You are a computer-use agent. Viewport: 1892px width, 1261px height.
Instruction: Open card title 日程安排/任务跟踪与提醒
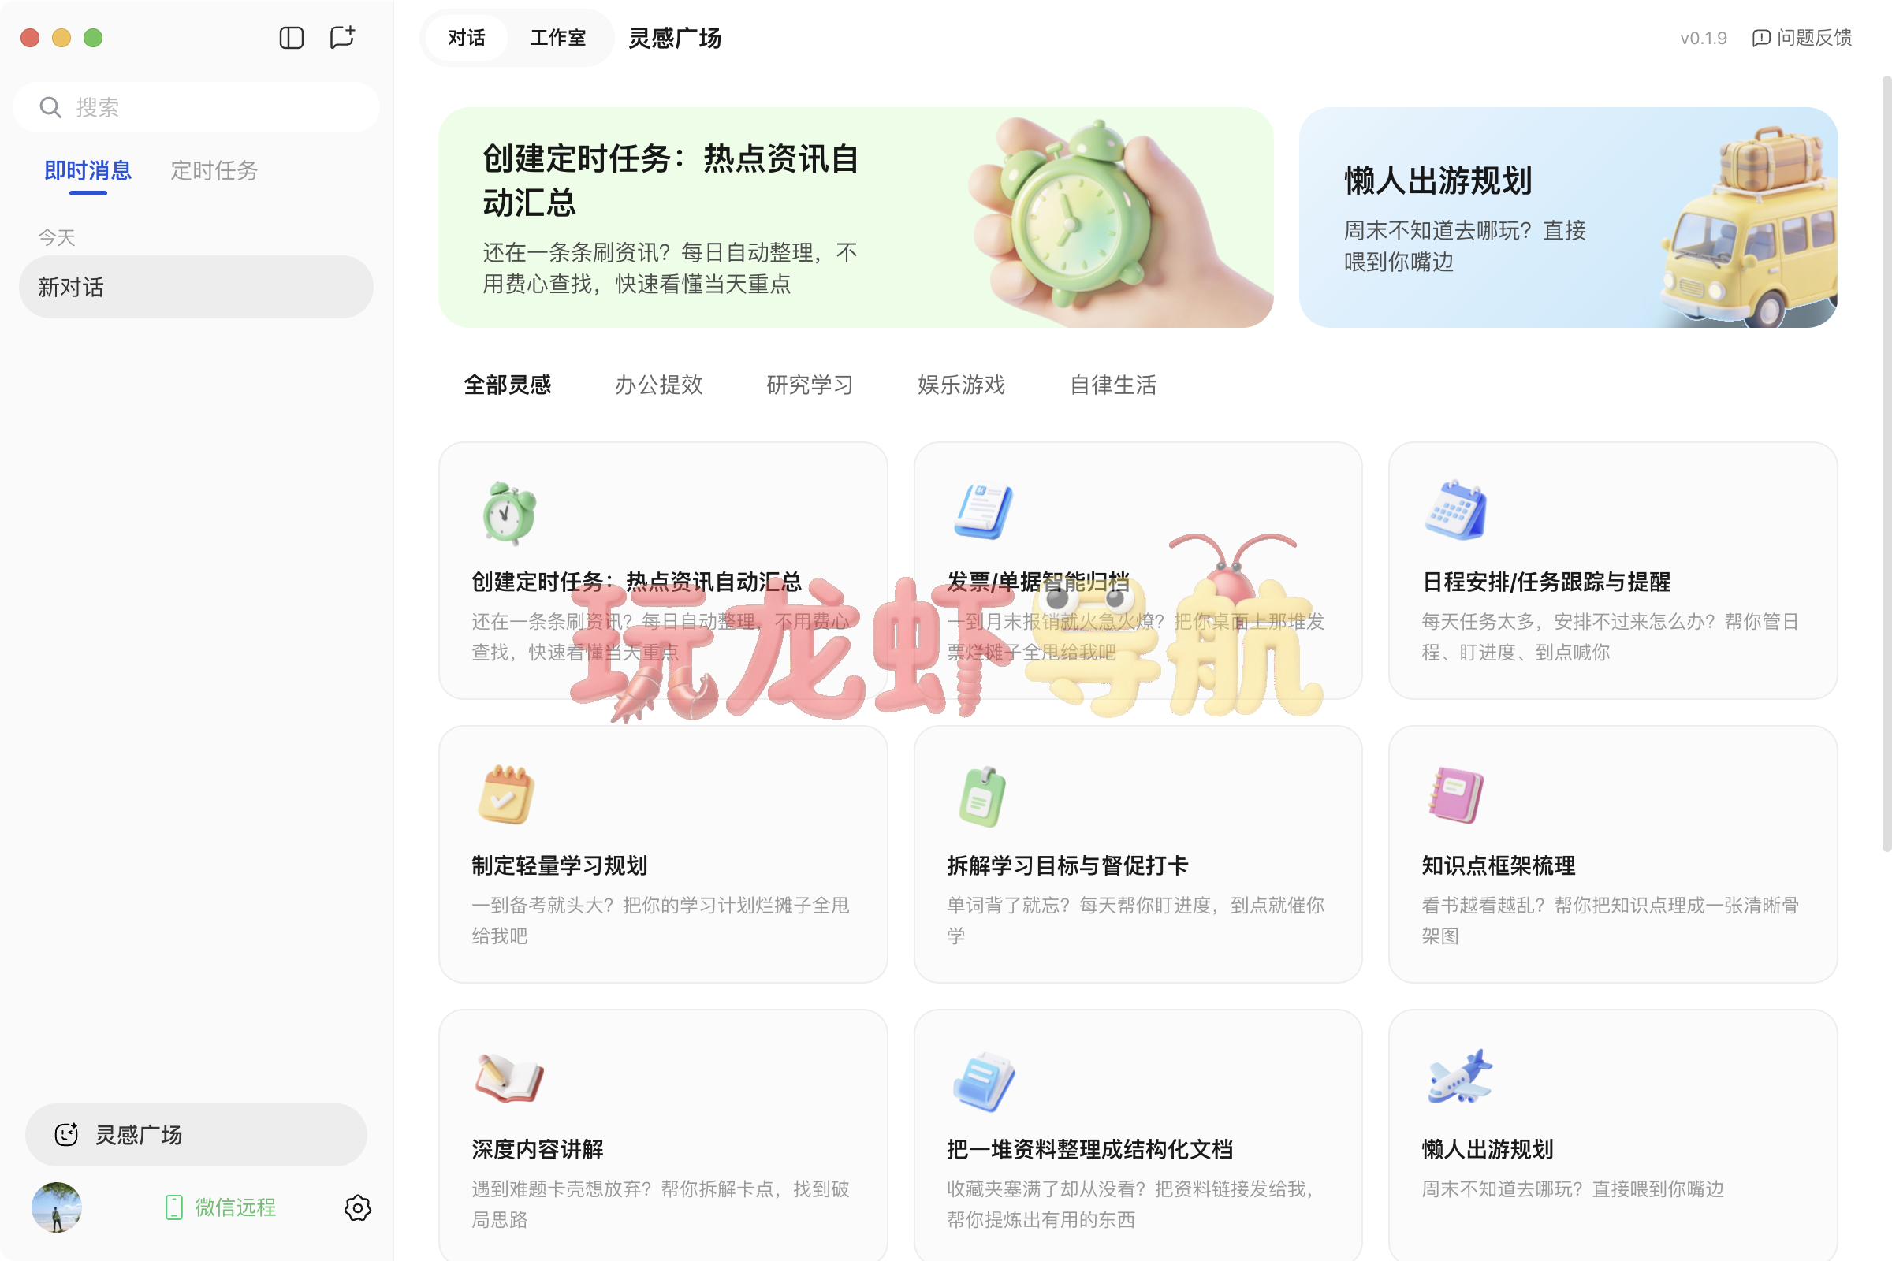tap(1546, 582)
